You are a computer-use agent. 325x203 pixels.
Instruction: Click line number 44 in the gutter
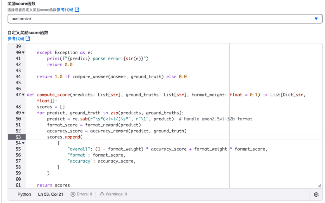click(x=18, y=77)
